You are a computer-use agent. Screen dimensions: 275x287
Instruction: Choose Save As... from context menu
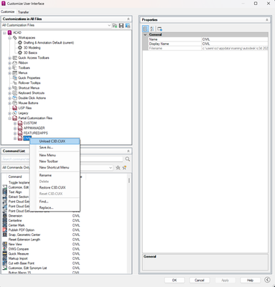[x=55, y=147]
